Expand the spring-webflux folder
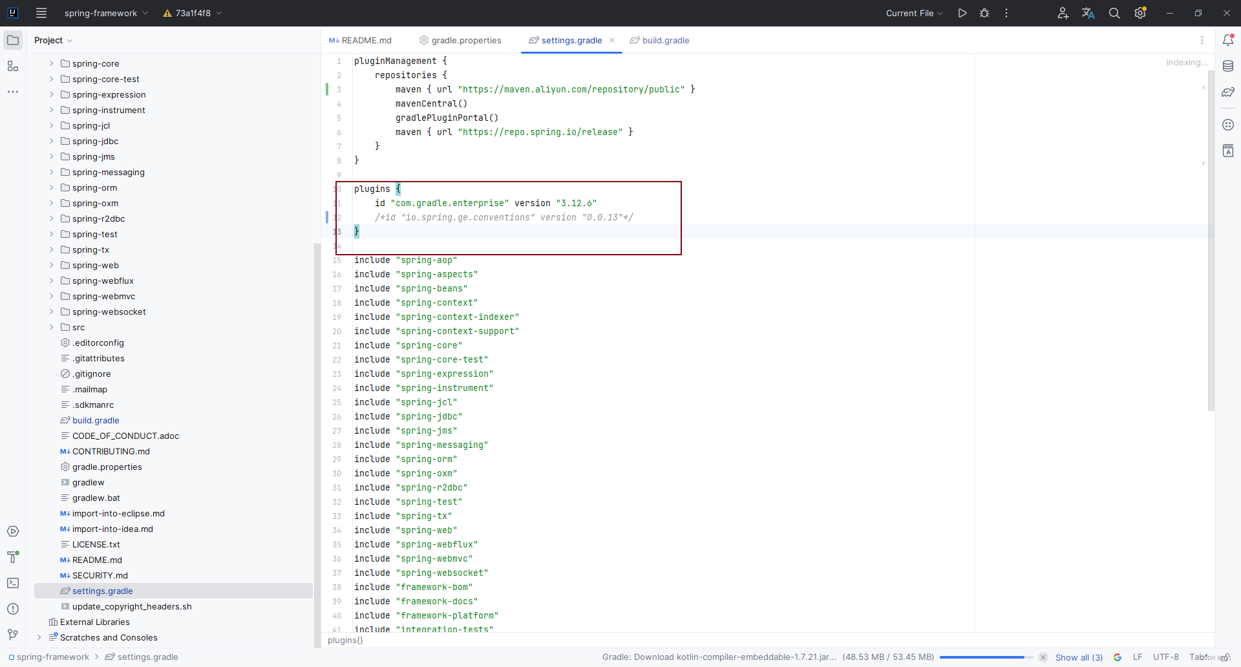This screenshot has height=667, width=1241. (x=52, y=281)
